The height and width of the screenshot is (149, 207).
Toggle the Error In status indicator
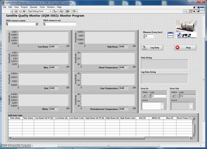(x=144, y=96)
